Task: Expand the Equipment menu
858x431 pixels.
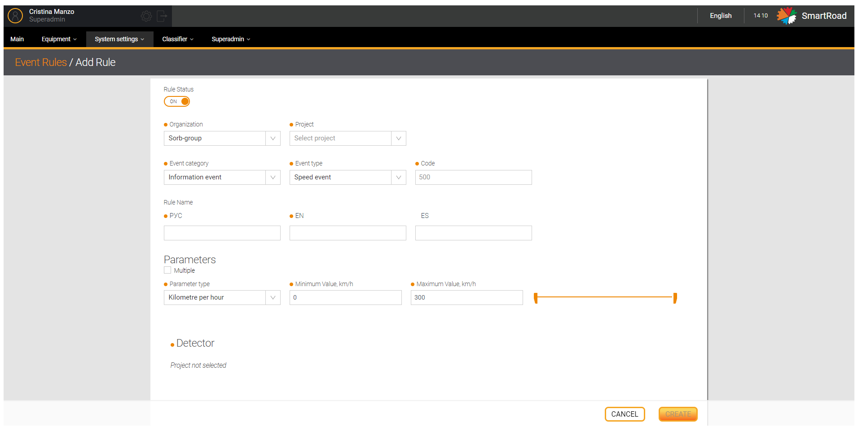Action: coord(59,39)
